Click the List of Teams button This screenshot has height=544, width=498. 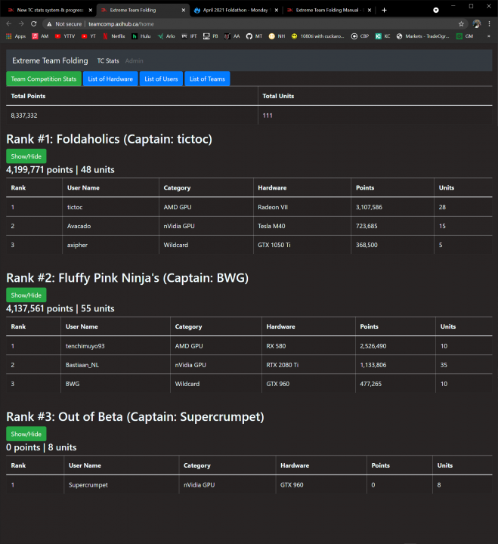[207, 79]
